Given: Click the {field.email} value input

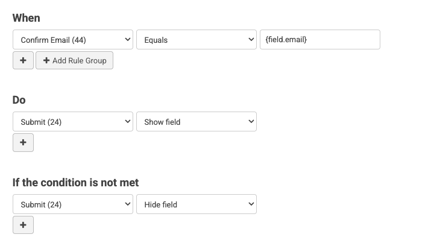Looking at the screenshot, I should pyautogui.click(x=319, y=40).
